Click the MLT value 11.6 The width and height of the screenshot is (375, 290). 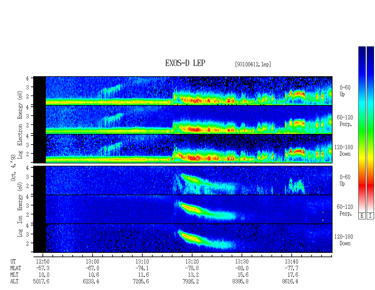pos(143,275)
